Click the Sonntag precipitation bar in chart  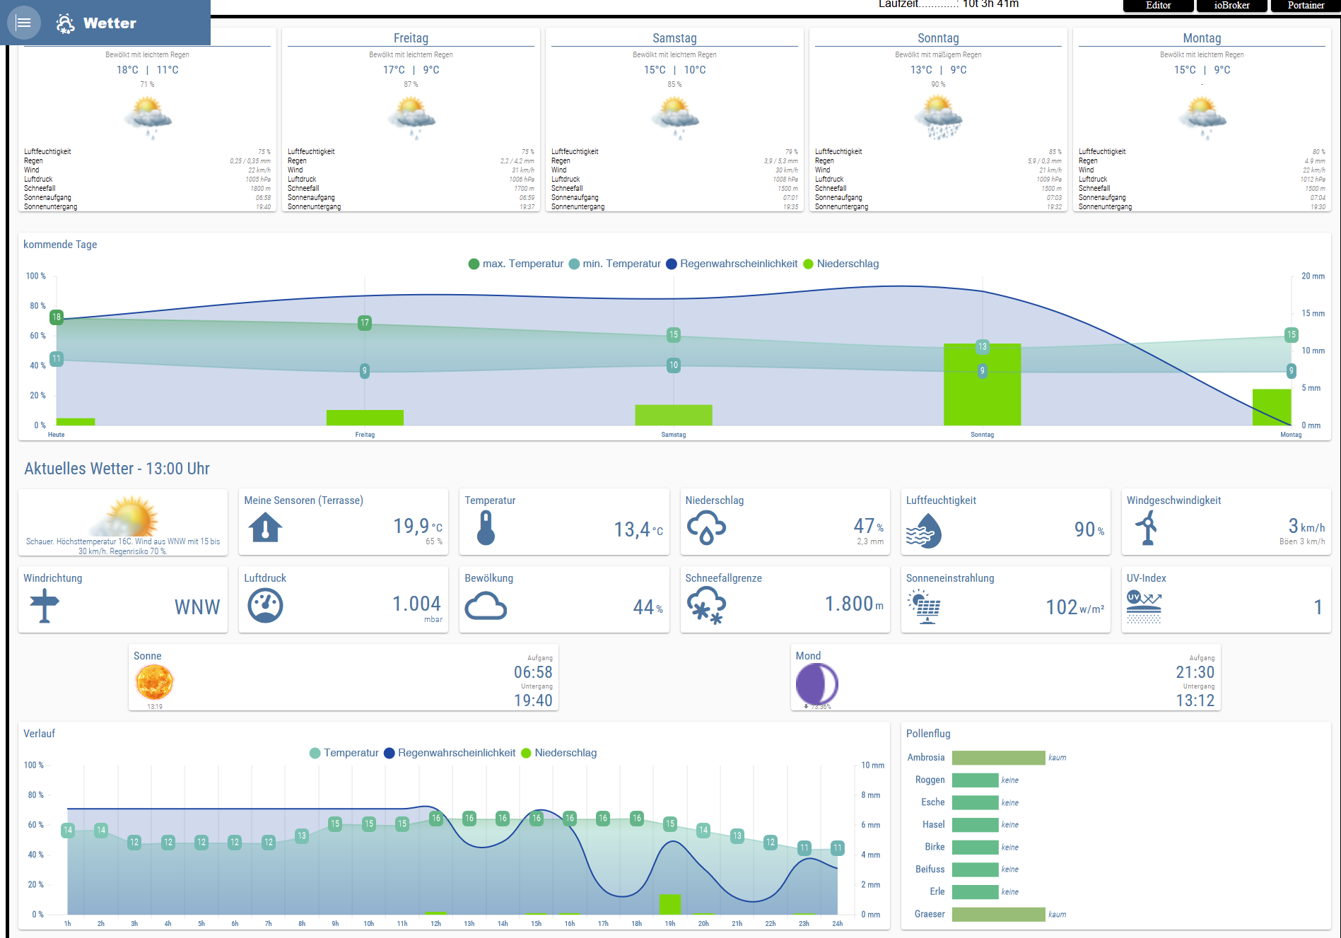pyautogui.click(x=982, y=385)
